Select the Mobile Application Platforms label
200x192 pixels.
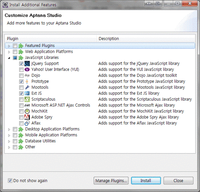pyautogui.click(x=51, y=135)
